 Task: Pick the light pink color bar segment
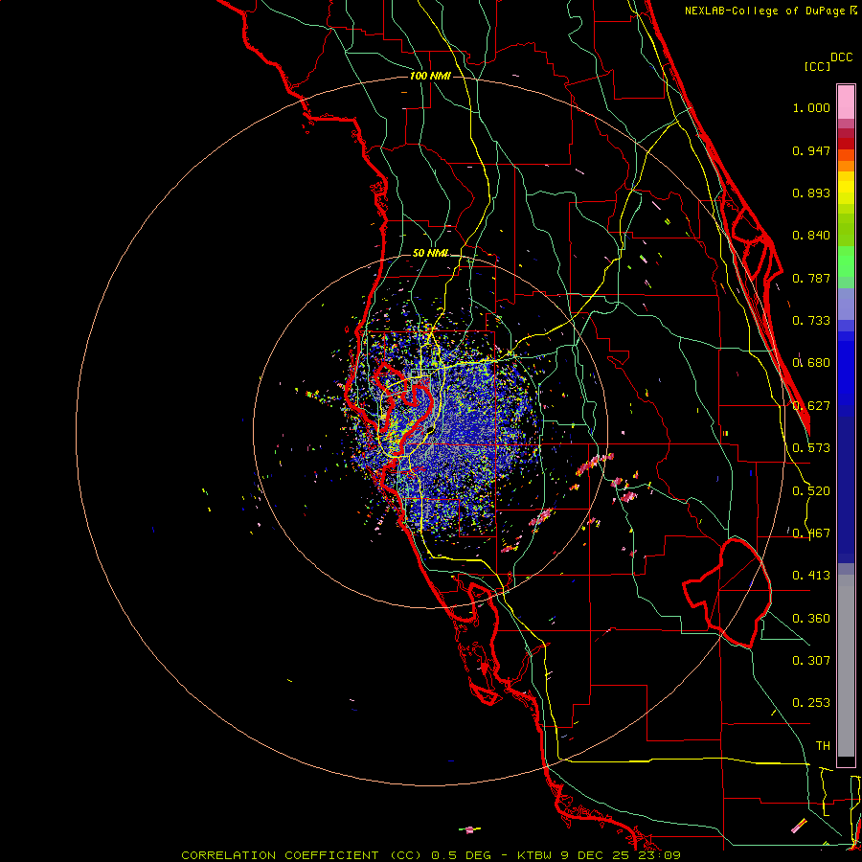[x=846, y=102]
